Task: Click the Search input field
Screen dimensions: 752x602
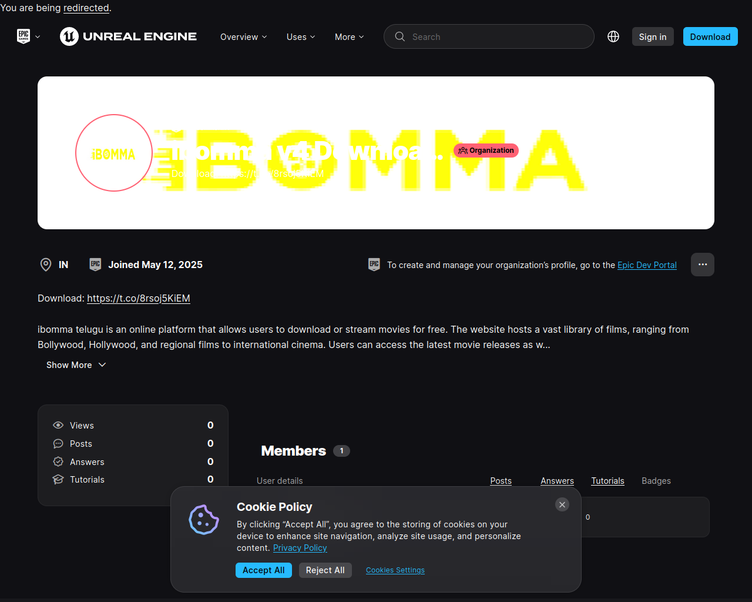Action: click(489, 36)
